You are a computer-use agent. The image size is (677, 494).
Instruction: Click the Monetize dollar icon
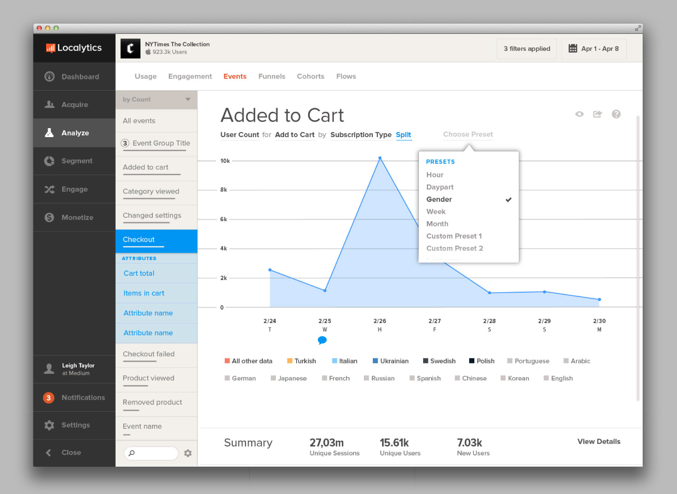49,217
